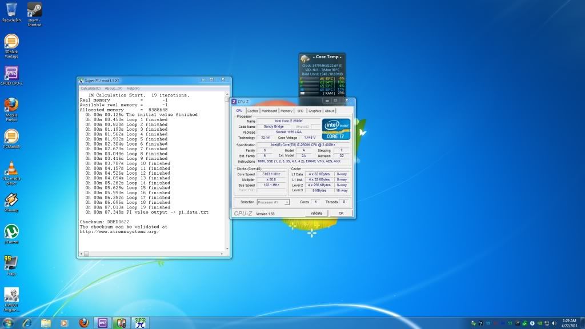Click the Package value 'Socket 1155 LGA'
Viewport: 585px width, 329px height.
(289, 132)
